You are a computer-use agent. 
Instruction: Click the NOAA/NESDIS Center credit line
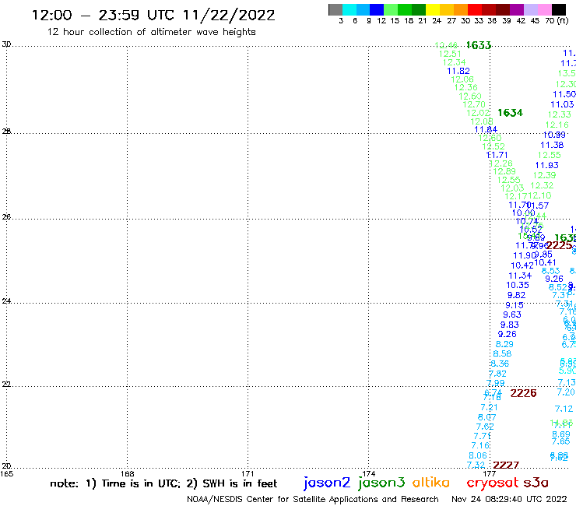pos(313,499)
